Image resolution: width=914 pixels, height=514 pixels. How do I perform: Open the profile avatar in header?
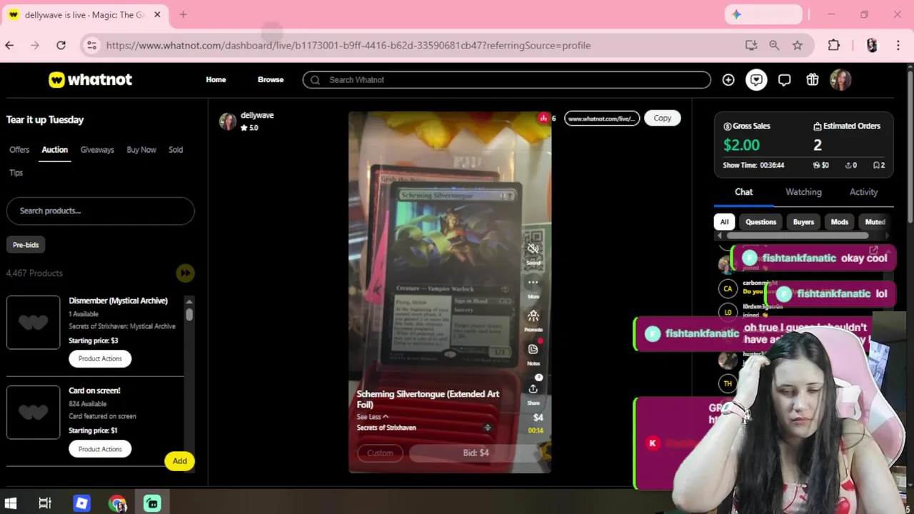[x=840, y=80]
